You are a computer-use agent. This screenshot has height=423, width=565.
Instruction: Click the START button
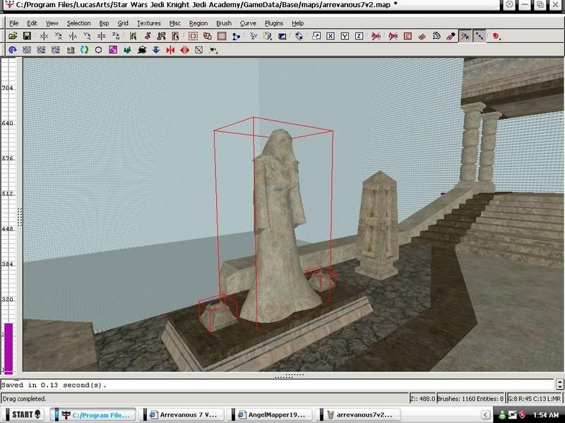click(23, 415)
